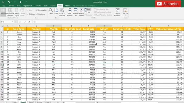Click View Side by Side
Screen dimensions: 184x103
coord(101,9)
